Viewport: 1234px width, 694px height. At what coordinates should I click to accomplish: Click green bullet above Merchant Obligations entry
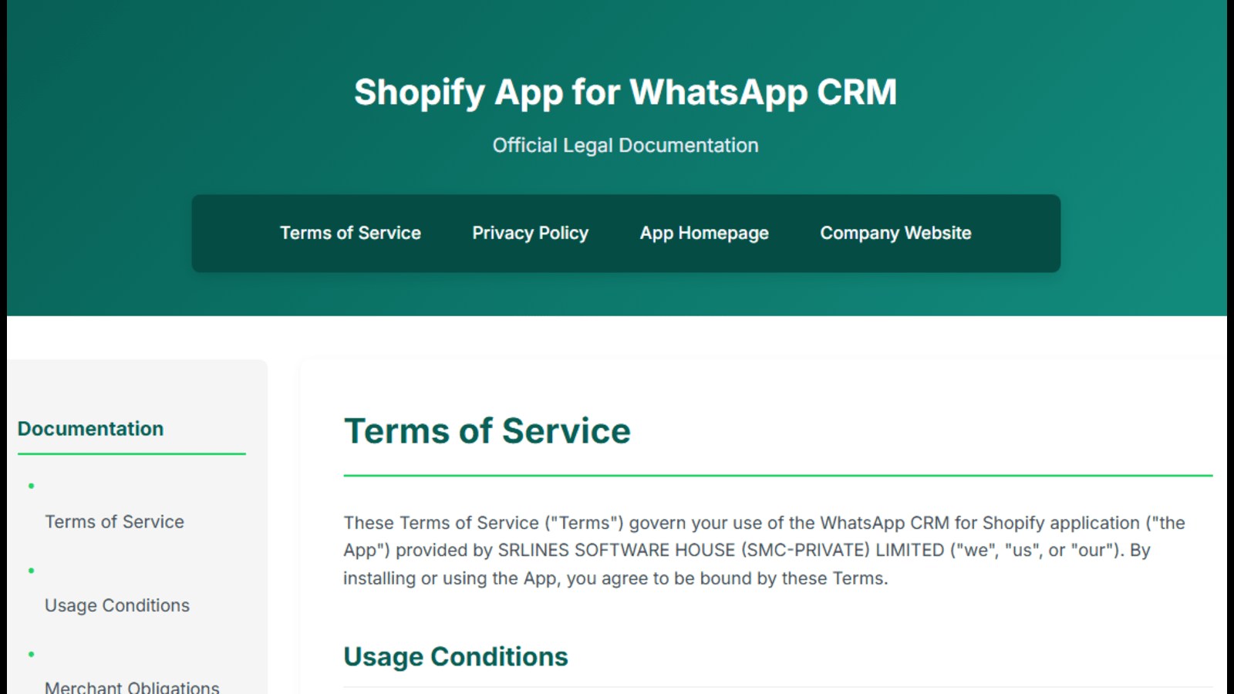point(32,655)
